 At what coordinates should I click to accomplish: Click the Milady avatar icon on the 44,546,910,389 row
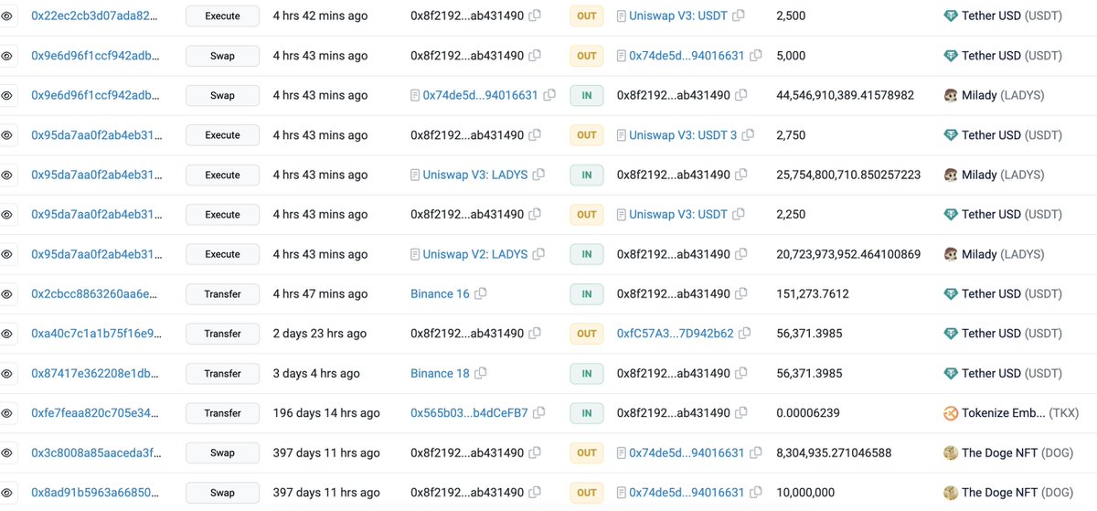[951, 95]
